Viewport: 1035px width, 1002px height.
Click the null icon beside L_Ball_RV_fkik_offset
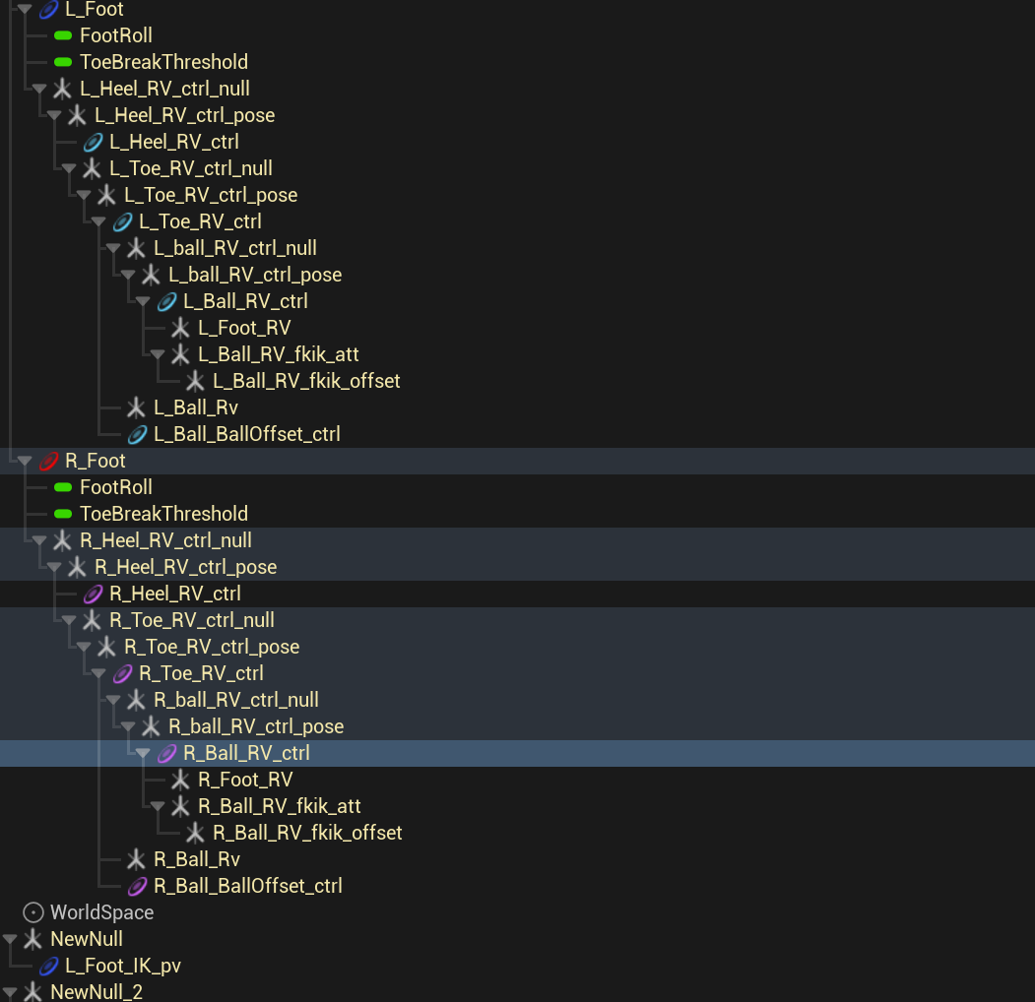pos(195,381)
